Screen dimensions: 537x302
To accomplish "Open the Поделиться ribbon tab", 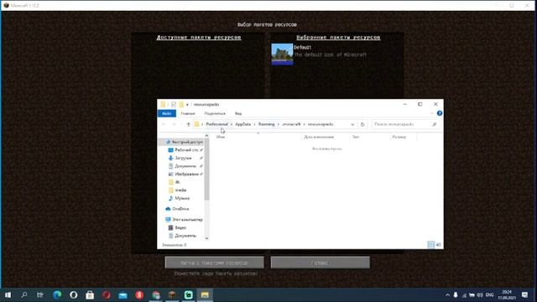I will click(215, 113).
